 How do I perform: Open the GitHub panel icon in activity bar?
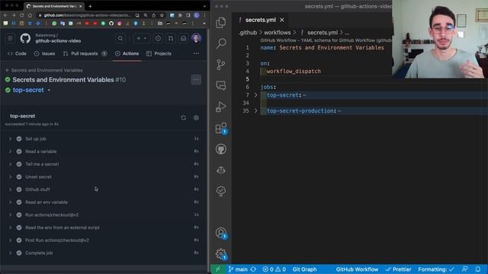pos(221,149)
